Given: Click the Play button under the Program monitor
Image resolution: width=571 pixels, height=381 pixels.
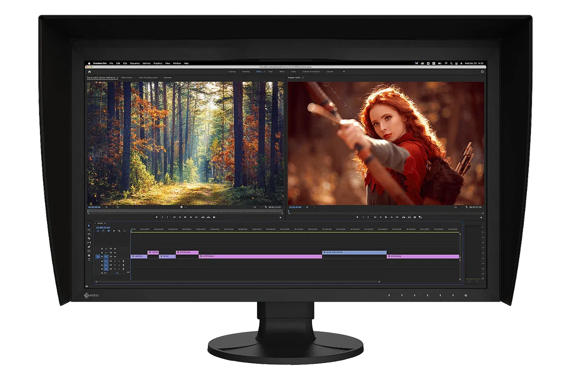Looking at the screenshot, I should [x=386, y=217].
